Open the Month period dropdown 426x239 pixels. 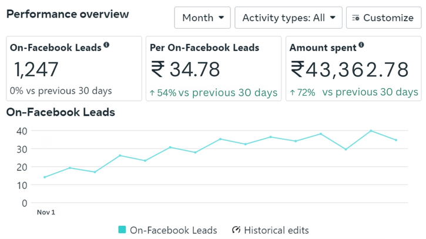pyautogui.click(x=202, y=18)
